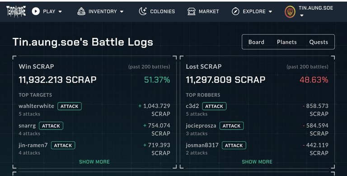Expand the Play dropdown arrow

(x=60, y=11)
